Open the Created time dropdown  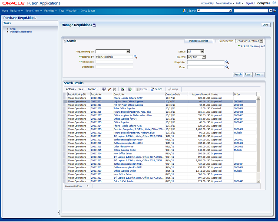coord(204,57)
